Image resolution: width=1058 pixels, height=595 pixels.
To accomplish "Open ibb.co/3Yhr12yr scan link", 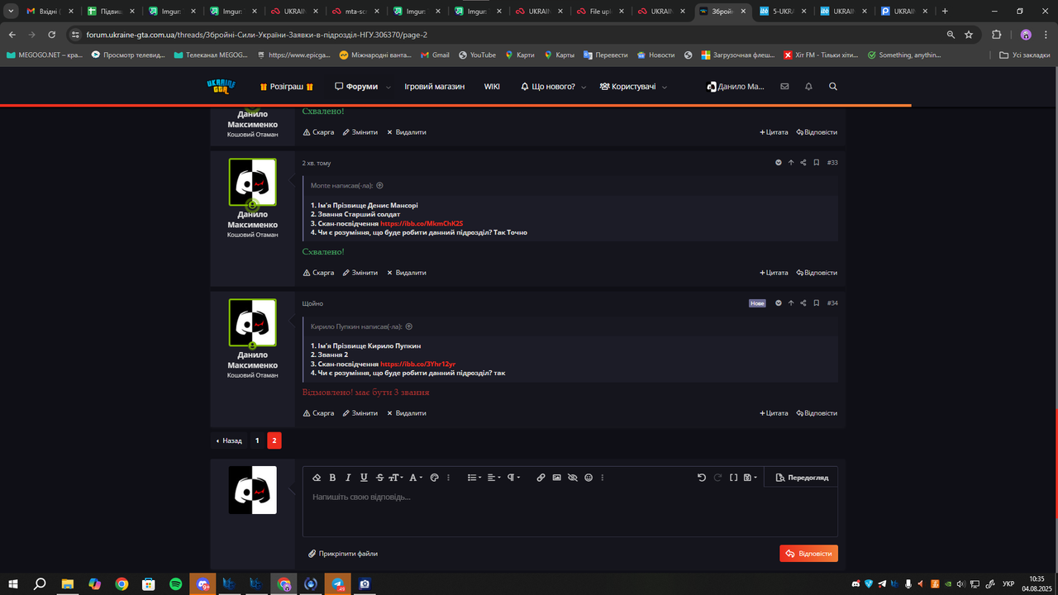I will 418,364.
